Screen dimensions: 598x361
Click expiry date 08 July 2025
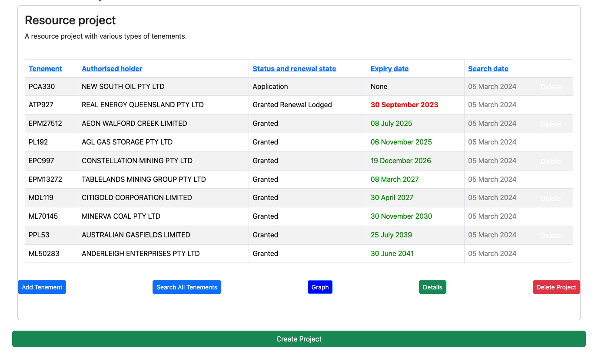(x=391, y=123)
